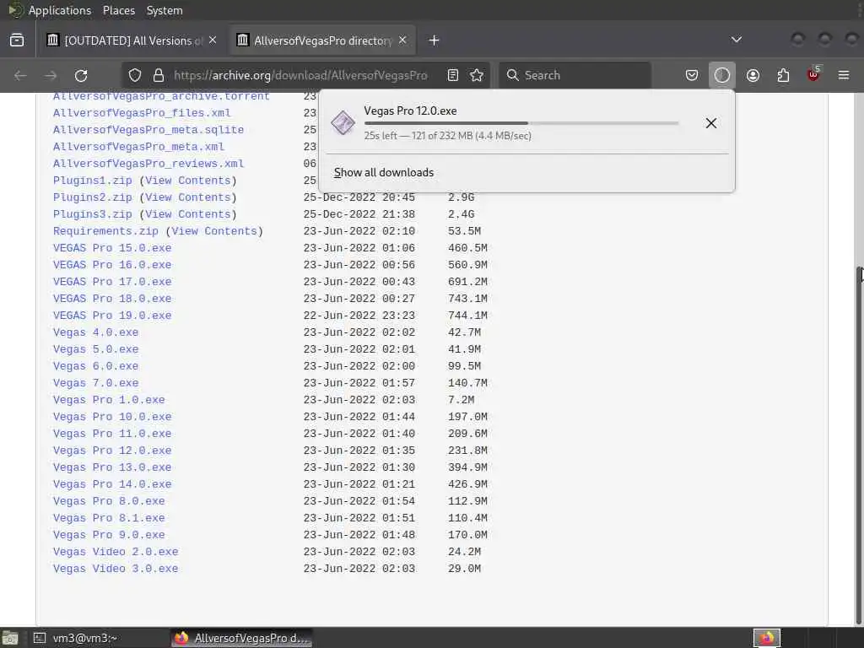The image size is (864, 648).
Task: Open the Places menu
Action: (118, 10)
